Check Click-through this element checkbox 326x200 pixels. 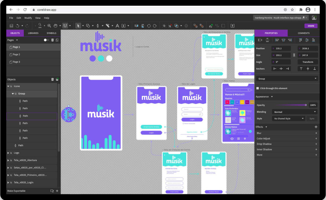pyautogui.click(x=257, y=88)
